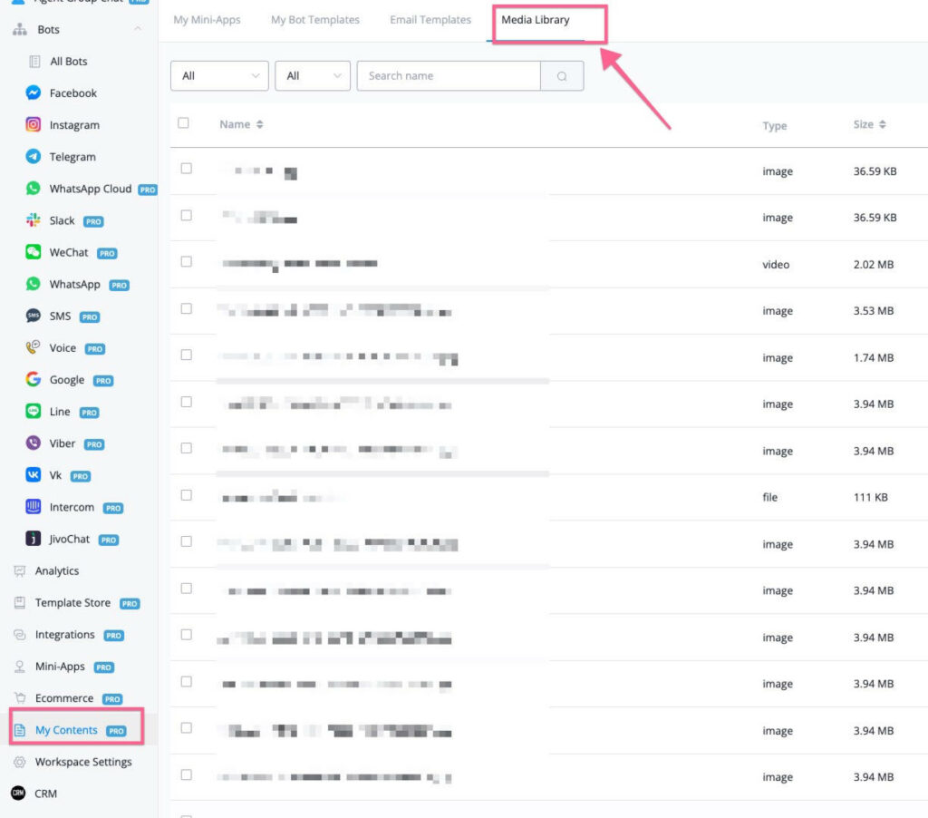928x818 pixels.
Task: Switch to the Email Templates tab
Action: coord(430,20)
